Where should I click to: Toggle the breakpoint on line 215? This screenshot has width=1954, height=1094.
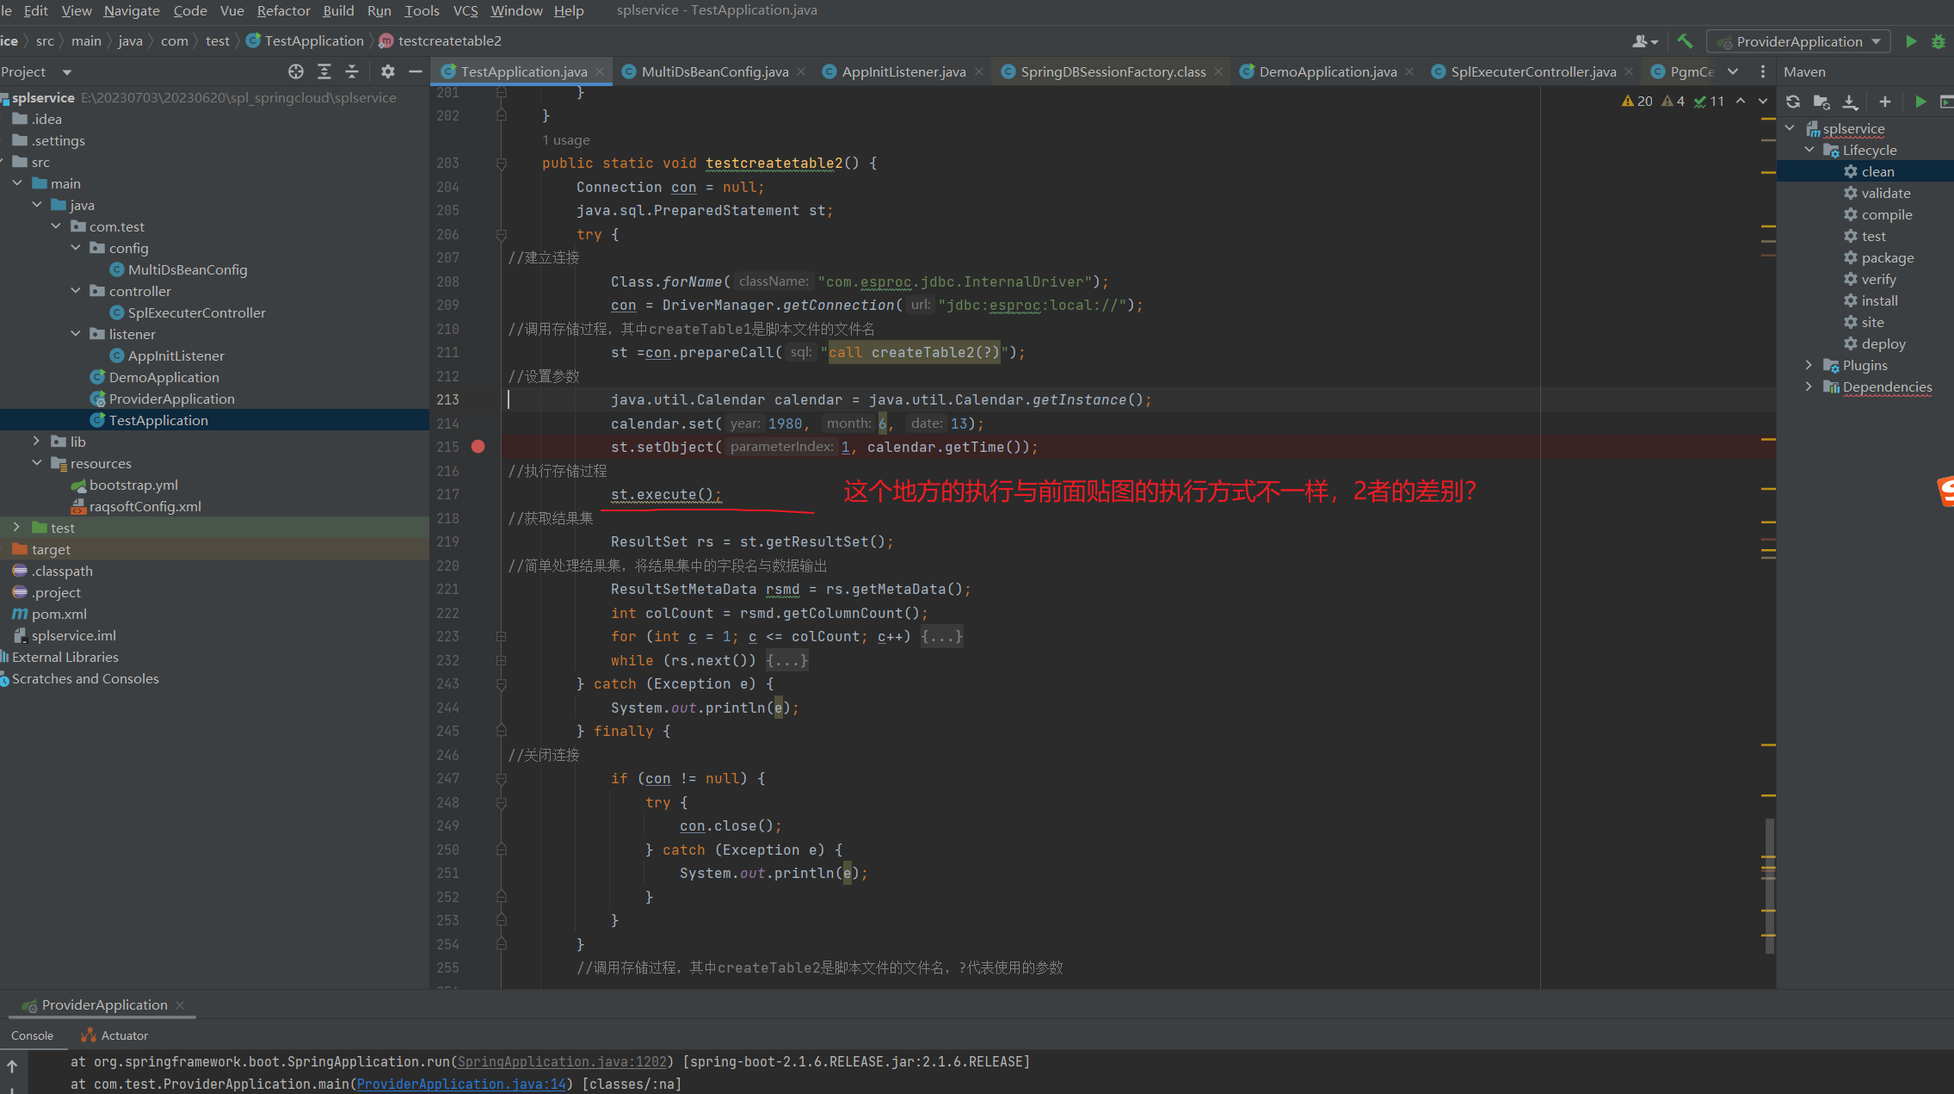(478, 447)
